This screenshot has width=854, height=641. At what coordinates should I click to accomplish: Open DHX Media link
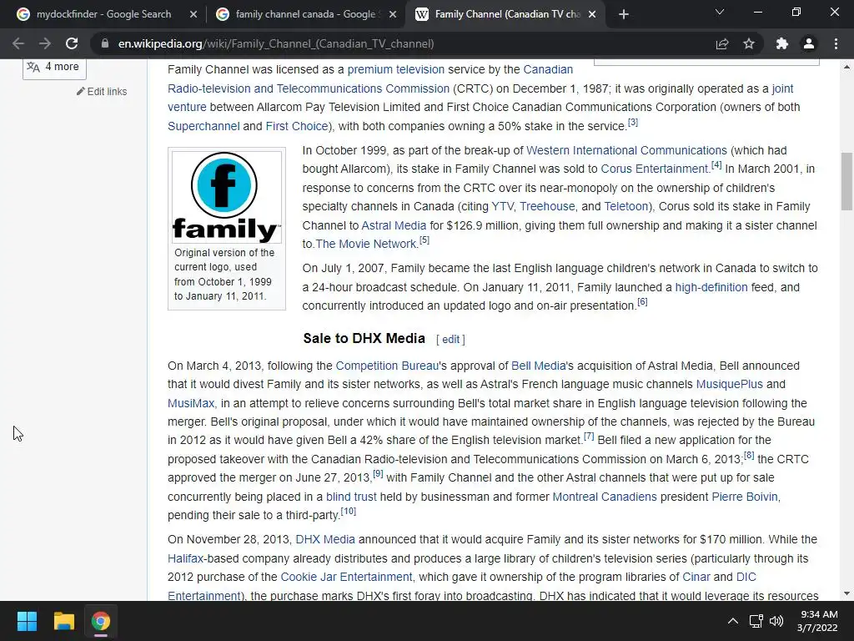coord(325,540)
